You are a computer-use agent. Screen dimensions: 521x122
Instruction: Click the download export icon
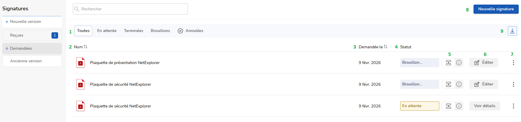pos(512,31)
